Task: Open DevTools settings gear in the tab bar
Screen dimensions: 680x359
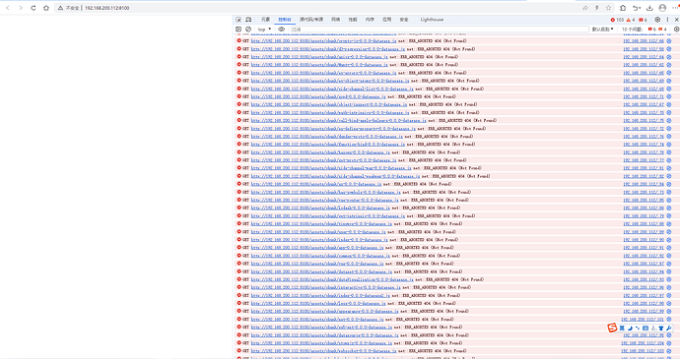Action: [x=657, y=20]
